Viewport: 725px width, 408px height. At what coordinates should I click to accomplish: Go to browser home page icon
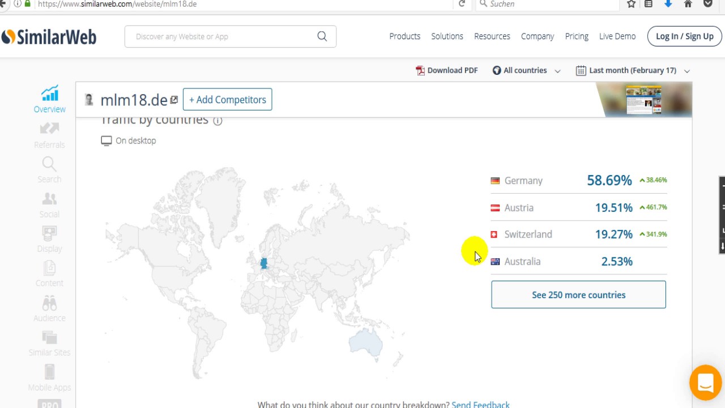point(688,4)
